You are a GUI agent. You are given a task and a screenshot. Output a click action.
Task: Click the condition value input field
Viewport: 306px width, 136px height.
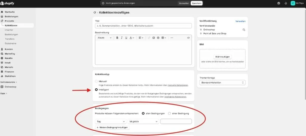pos(176,121)
